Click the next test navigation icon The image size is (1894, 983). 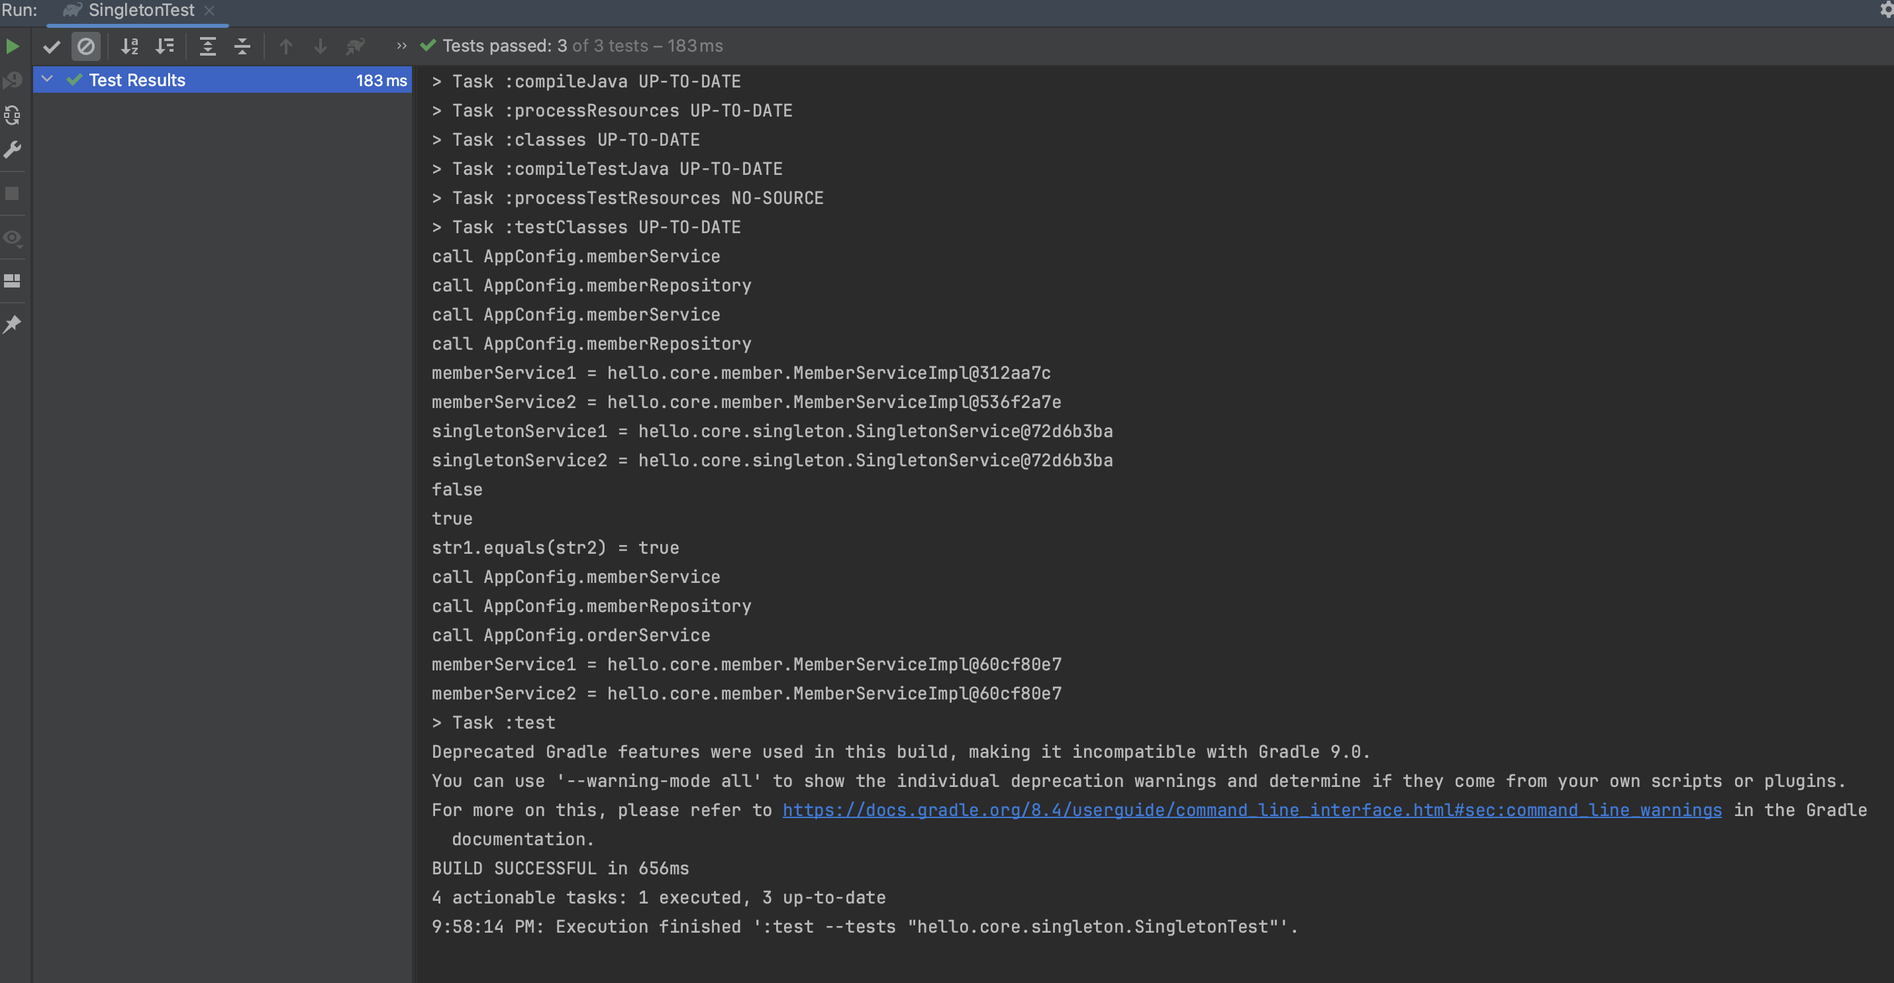pyautogui.click(x=318, y=46)
